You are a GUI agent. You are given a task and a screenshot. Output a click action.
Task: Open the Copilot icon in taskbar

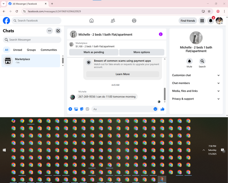13,121
